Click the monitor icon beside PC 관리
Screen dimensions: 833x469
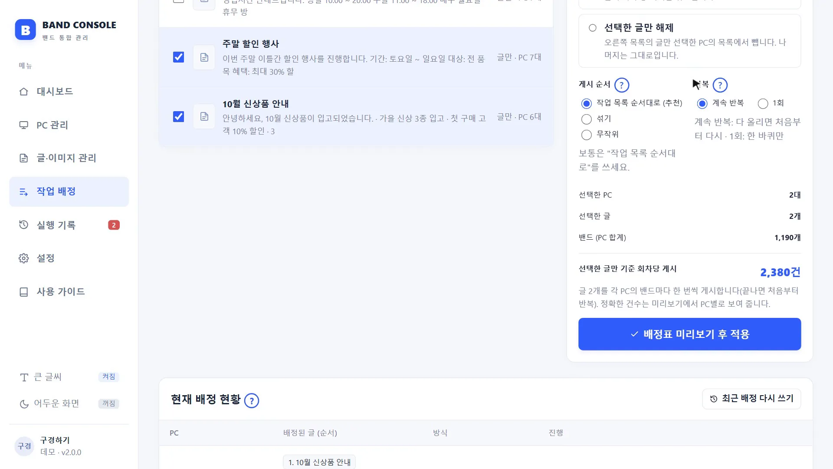tap(24, 125)
